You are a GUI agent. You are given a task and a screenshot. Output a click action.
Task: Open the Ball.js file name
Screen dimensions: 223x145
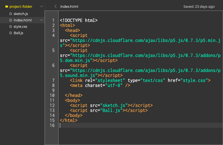pyautogui.click(x=18, y=33)
